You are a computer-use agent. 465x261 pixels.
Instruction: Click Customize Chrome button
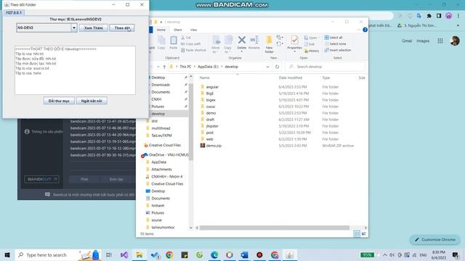(434, 239)
